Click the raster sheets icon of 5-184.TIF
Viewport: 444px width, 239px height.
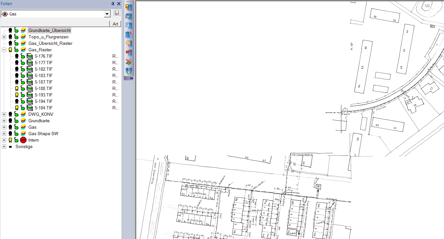(30, 108)
